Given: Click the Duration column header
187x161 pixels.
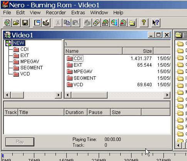Looking at the screenshot, I should point(76,112).
